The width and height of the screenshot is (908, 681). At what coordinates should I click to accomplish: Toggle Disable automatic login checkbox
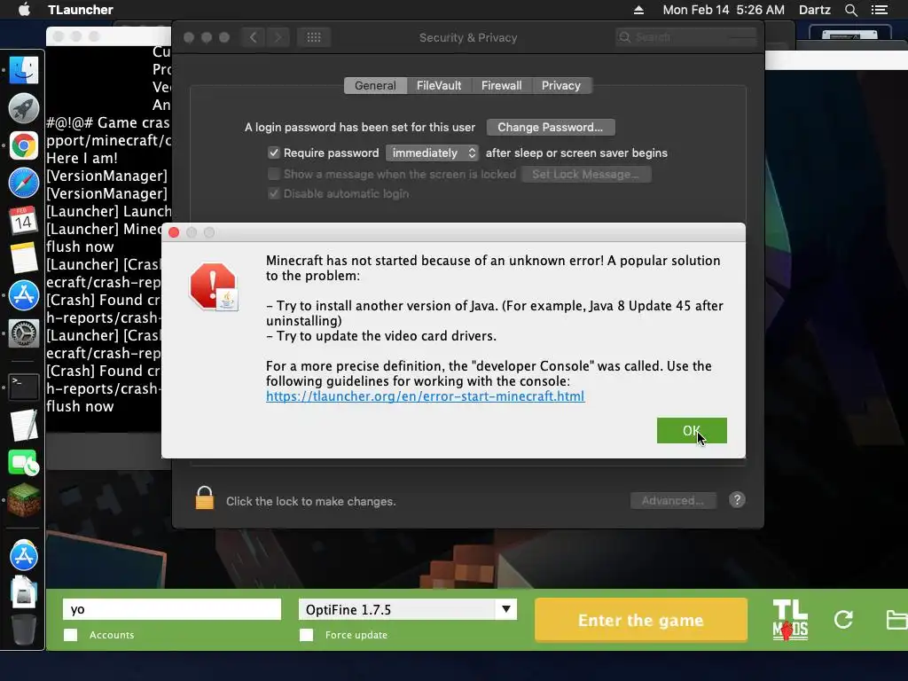[274, 193]
